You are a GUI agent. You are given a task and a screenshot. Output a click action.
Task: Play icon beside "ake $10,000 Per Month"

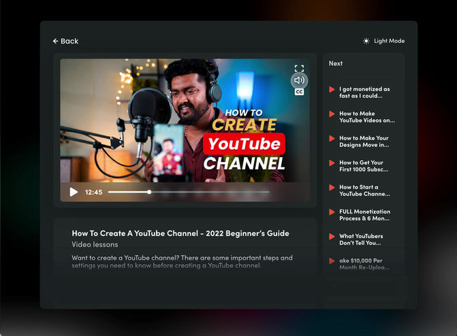[332, 261]
